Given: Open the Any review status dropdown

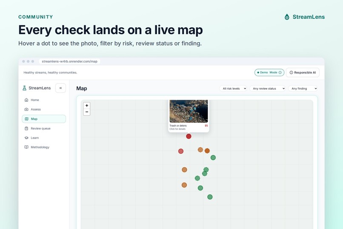Looking at the screenshot, I should 267,89.
